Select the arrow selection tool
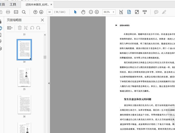 (x=75, y=12)
